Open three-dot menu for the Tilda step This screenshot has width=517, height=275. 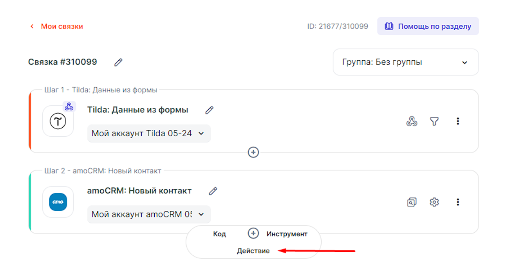[457, 121]
